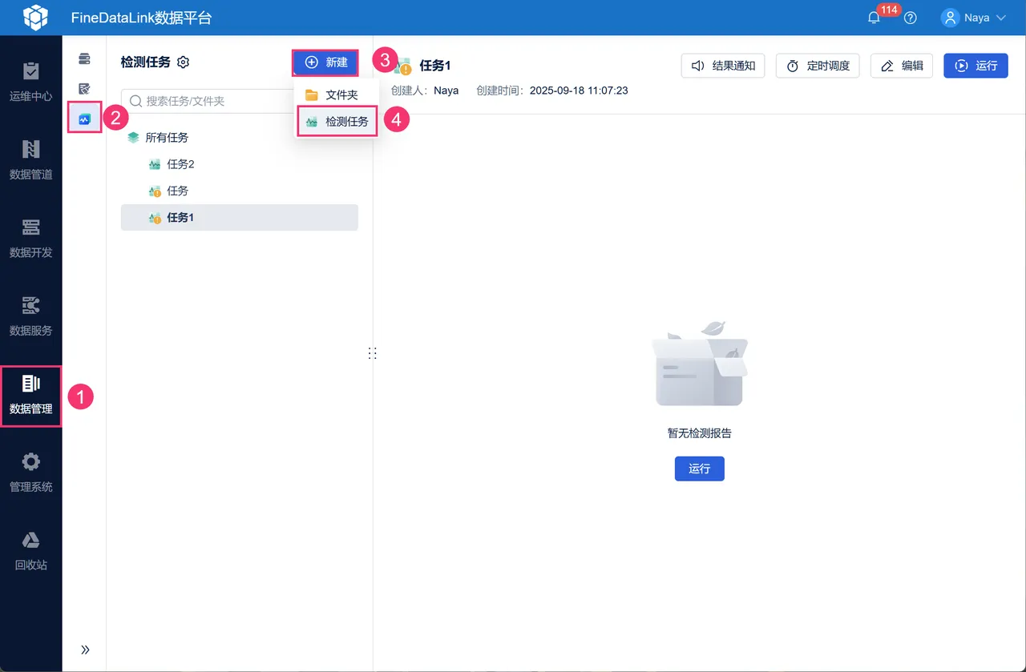Choose 检测任务 from the new menu

click(x=337, y=122)
